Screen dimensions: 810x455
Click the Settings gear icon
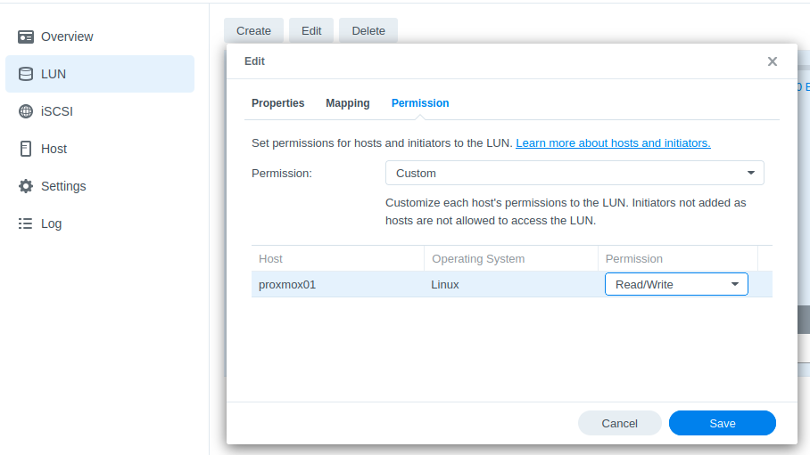point(26,186)
